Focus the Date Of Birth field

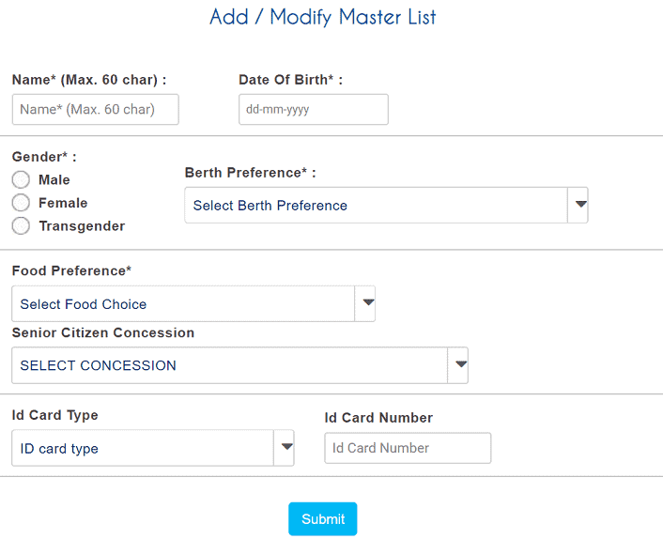[x=314, y=110]
